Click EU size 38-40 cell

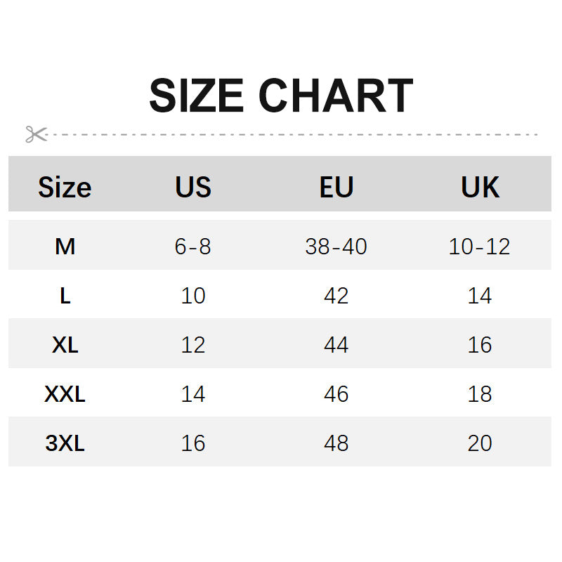[336, 247]
